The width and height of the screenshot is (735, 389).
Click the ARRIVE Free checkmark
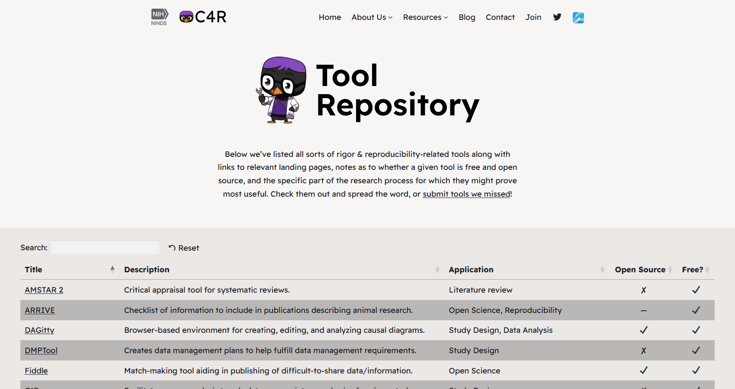tap(696, 310)
